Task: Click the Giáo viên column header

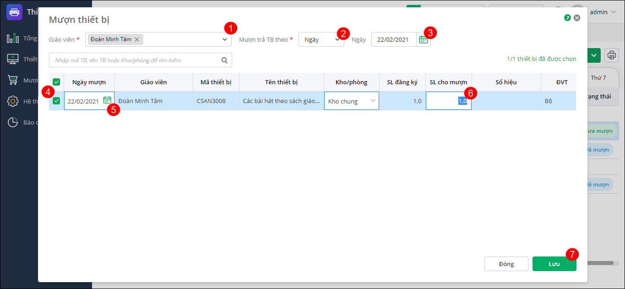Action: tap(154, 82)
